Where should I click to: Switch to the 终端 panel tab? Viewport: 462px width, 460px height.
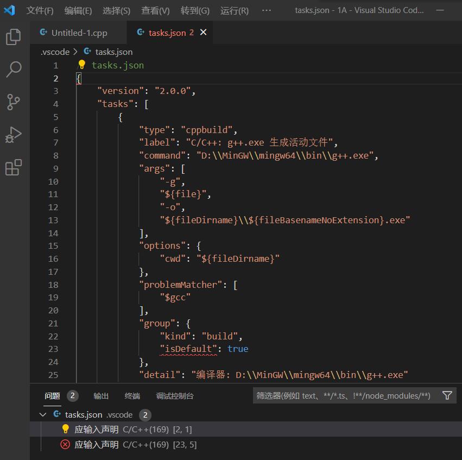click(132, 396)
